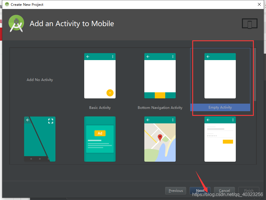Viewport: 266px width, 200px height.
Task: Click the Finish button
Action: pos(249,191)
